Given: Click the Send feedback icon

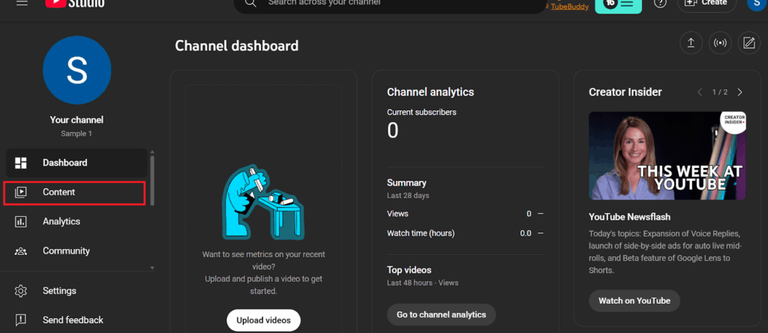Looking at the screenshot, I should click(x=21, y=320).
